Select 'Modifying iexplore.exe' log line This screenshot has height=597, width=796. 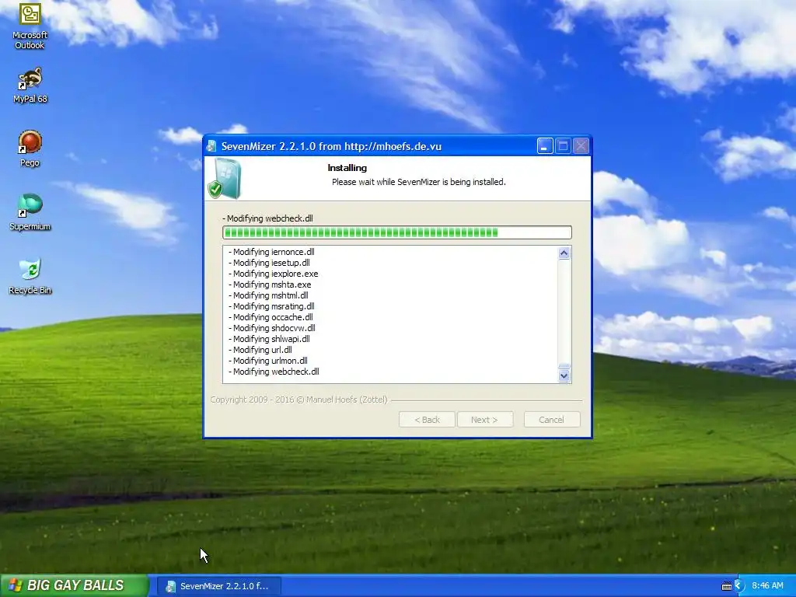click(x=273, y=274)
